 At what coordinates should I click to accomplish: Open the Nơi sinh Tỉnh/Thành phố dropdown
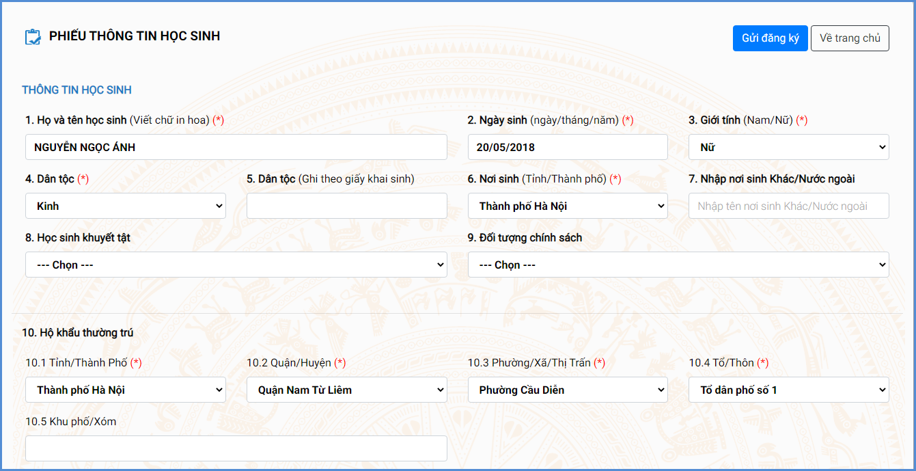point(567,206)
